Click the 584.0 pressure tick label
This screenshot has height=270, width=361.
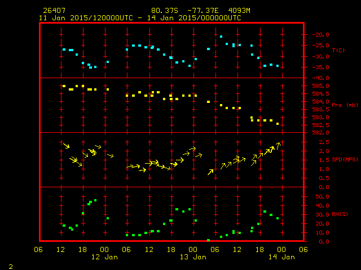coord(321,101)
